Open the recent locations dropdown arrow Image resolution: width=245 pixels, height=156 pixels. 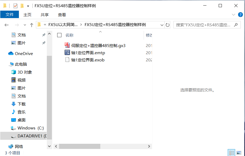(x=25, y=25)
